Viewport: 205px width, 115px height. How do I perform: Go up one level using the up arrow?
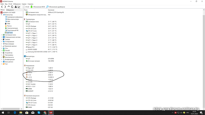tap(9, 7)
